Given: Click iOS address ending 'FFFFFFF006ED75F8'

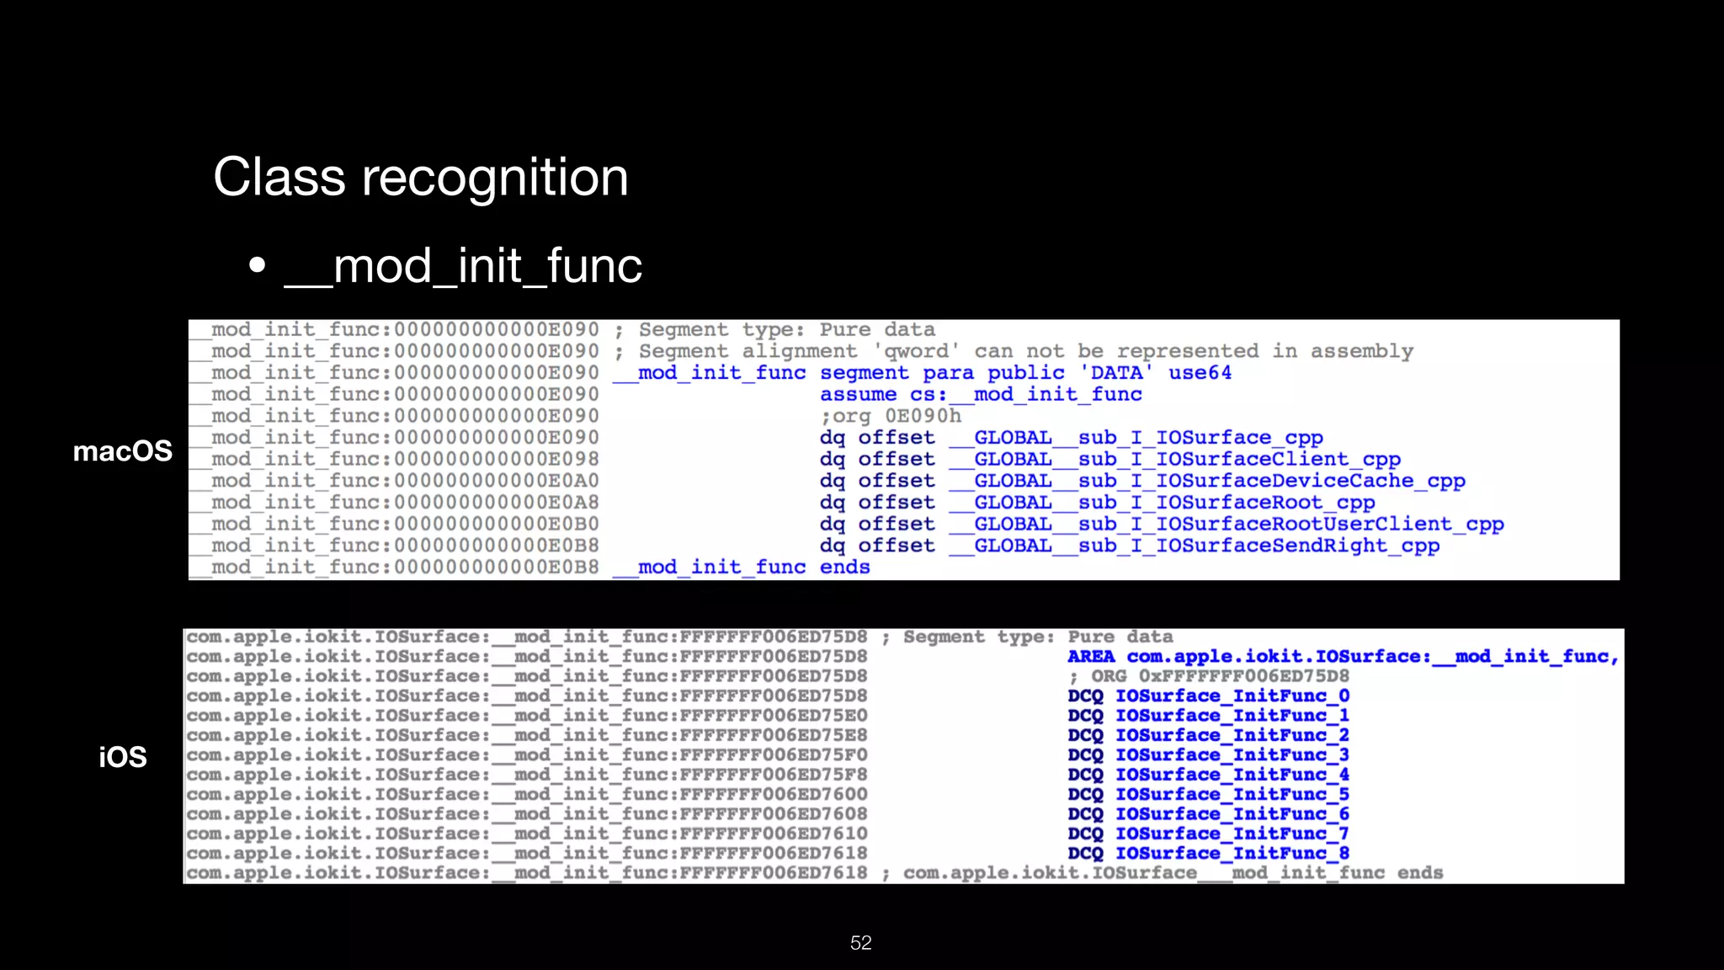Looking at the screenshot, I should 527,775.
